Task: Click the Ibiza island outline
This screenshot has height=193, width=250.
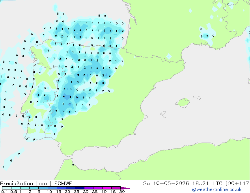Action: 163,113
